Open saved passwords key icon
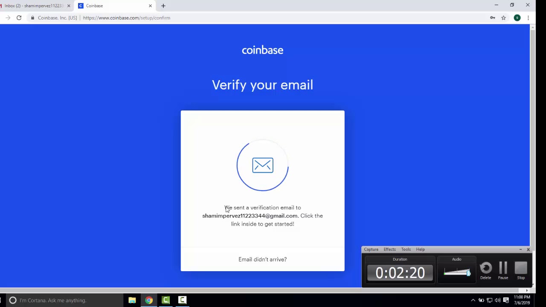The width and height of the screenshot is (546, 307). [493, 18]
